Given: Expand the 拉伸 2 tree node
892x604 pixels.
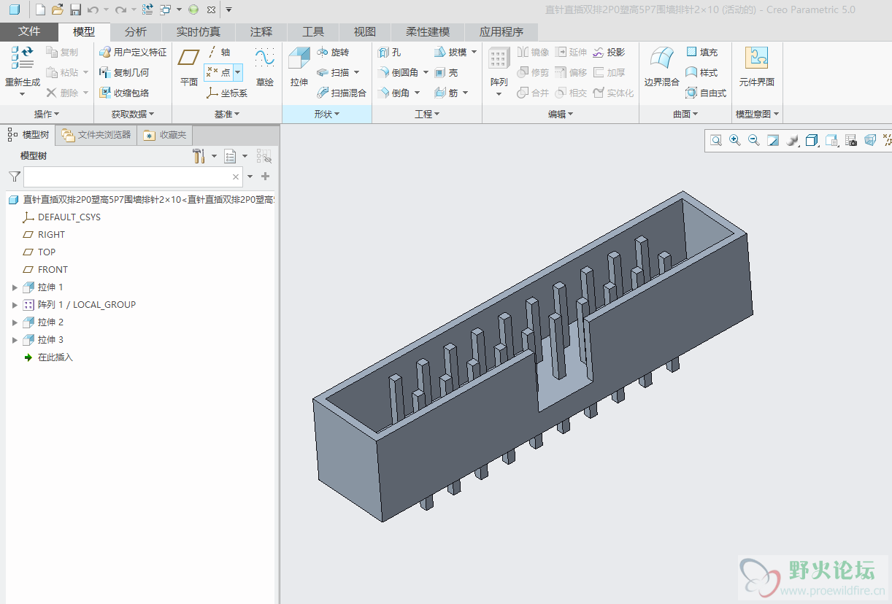Looking at the screenshot, I should click(x=15, y=322).
